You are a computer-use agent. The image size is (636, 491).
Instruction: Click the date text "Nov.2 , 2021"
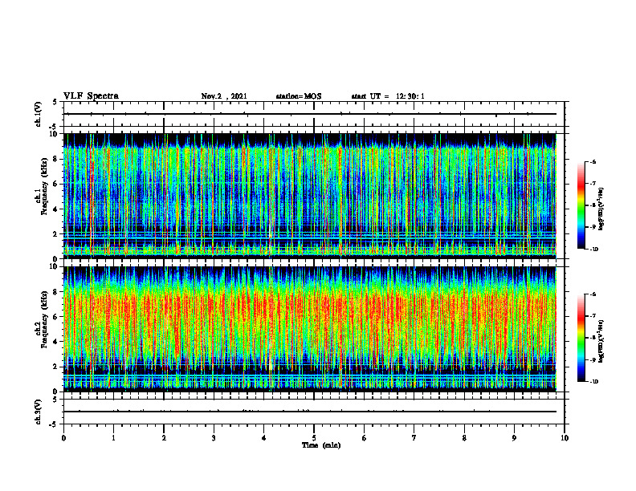(224, 96)
